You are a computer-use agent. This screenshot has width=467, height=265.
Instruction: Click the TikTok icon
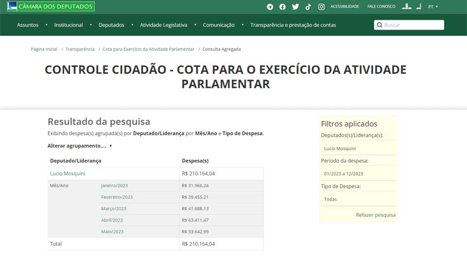tap(308, 7)
